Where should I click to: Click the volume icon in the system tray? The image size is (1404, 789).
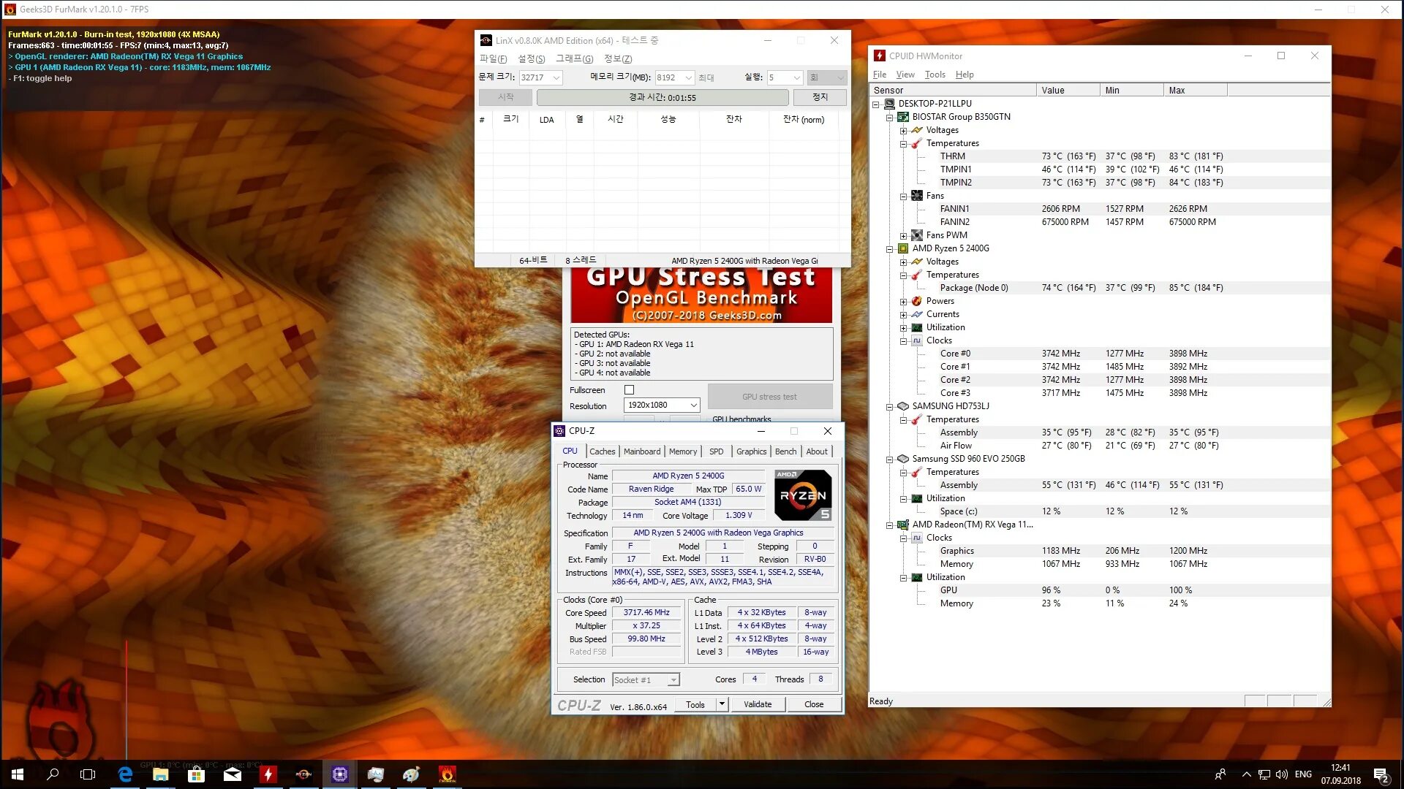click(x=1282, y=774)
